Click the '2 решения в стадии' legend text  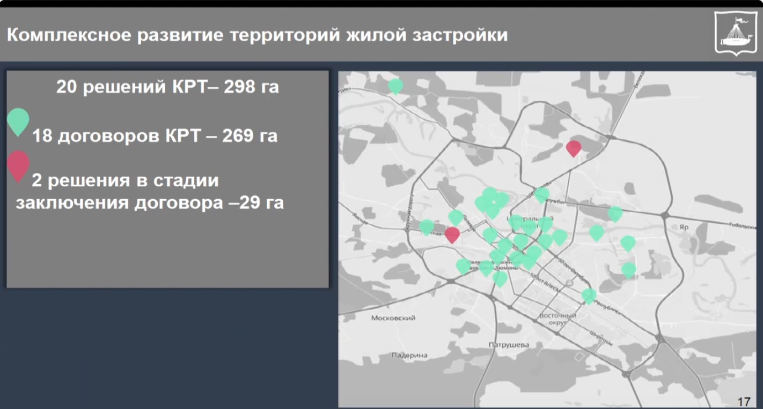(125, 180)
